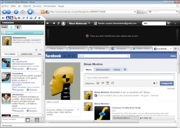This screenshot has height=128, width=180.
Task: Click the media bar refresh arrows icon
Action: tap(59, 23)
